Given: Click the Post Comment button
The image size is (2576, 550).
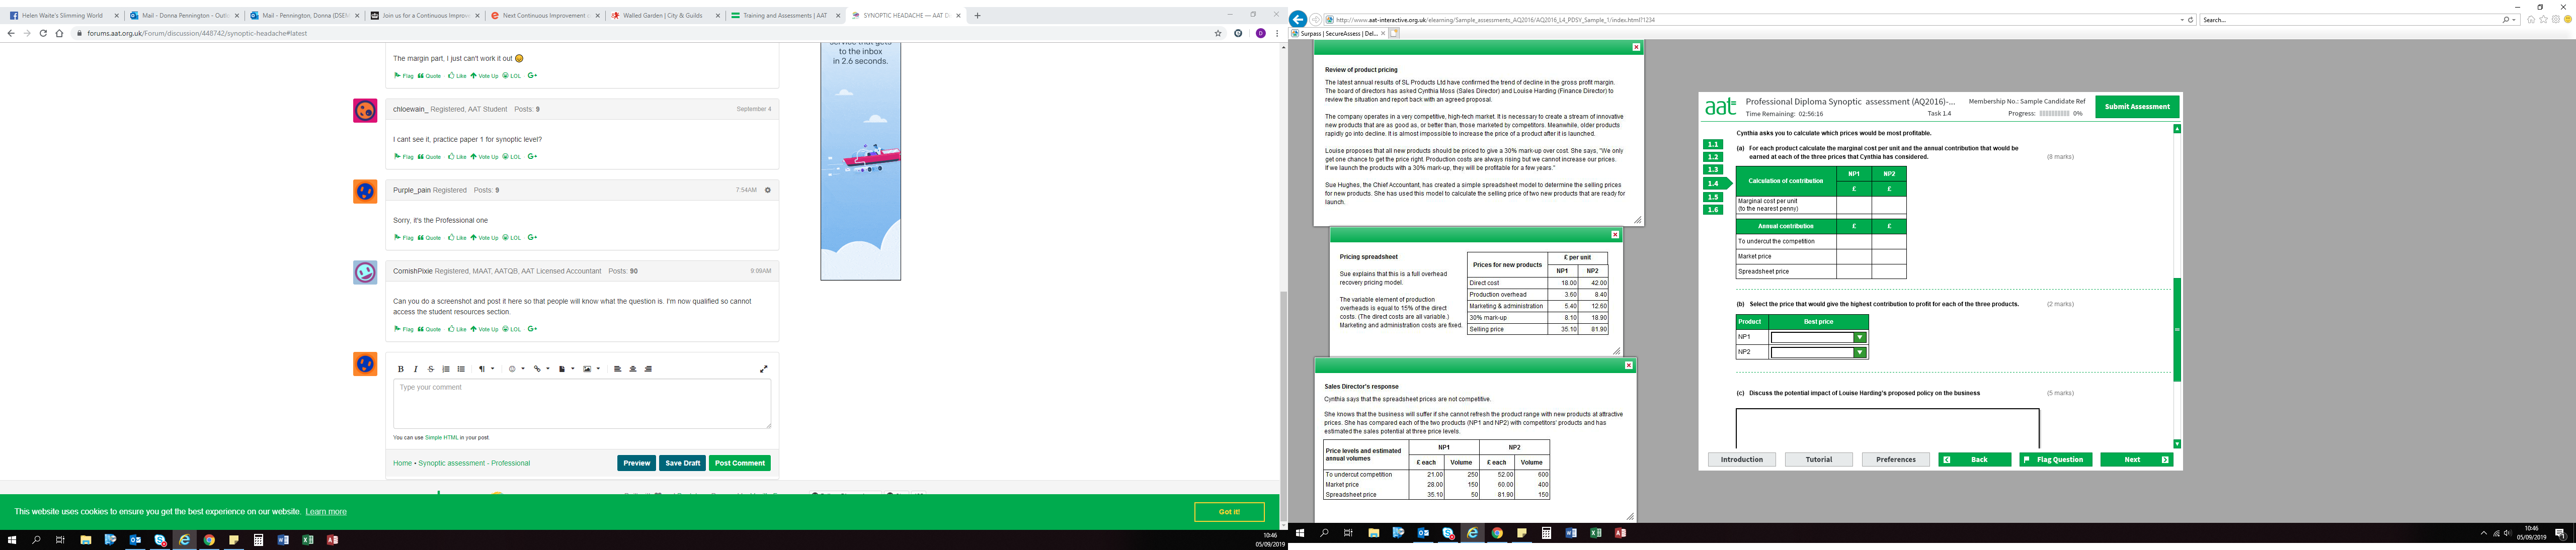Looking at the screenshot, I should click(x=739, y=463).
